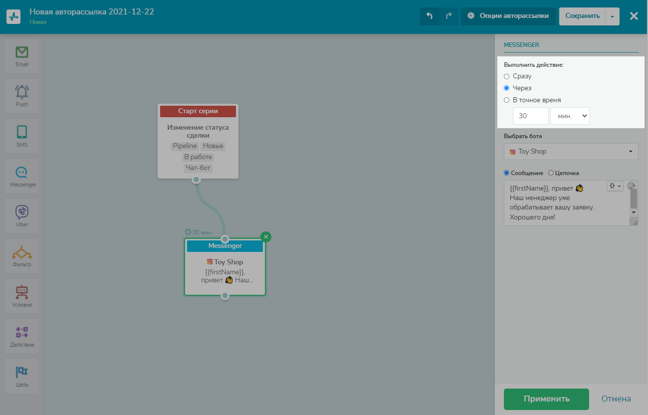Click the undo arrow in top bar
The width and height of the screenshot is (648, 415).
[430, 16]
